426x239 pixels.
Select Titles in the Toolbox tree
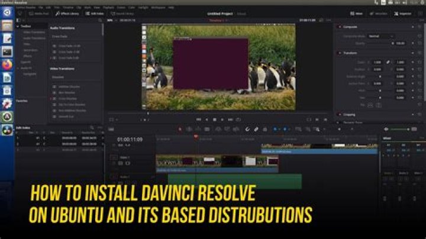point(27,44)
